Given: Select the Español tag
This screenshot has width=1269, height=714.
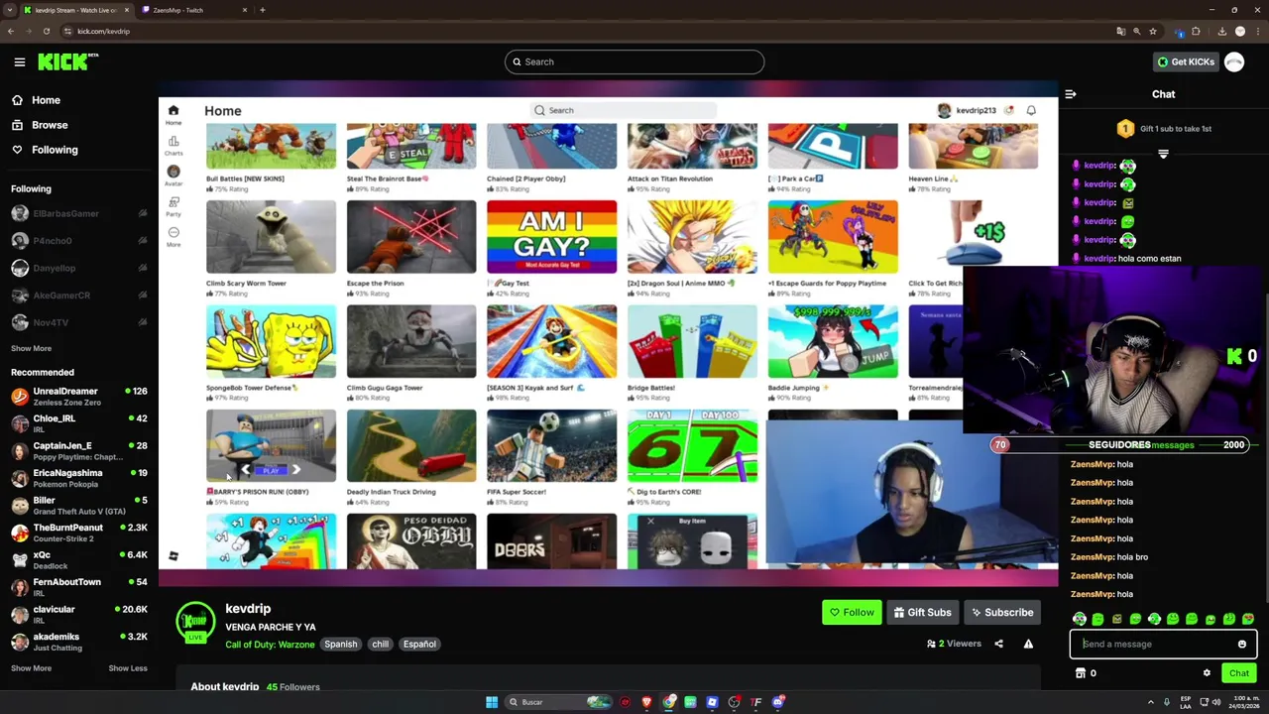Looking at the screenshot, I should point(419,645).
